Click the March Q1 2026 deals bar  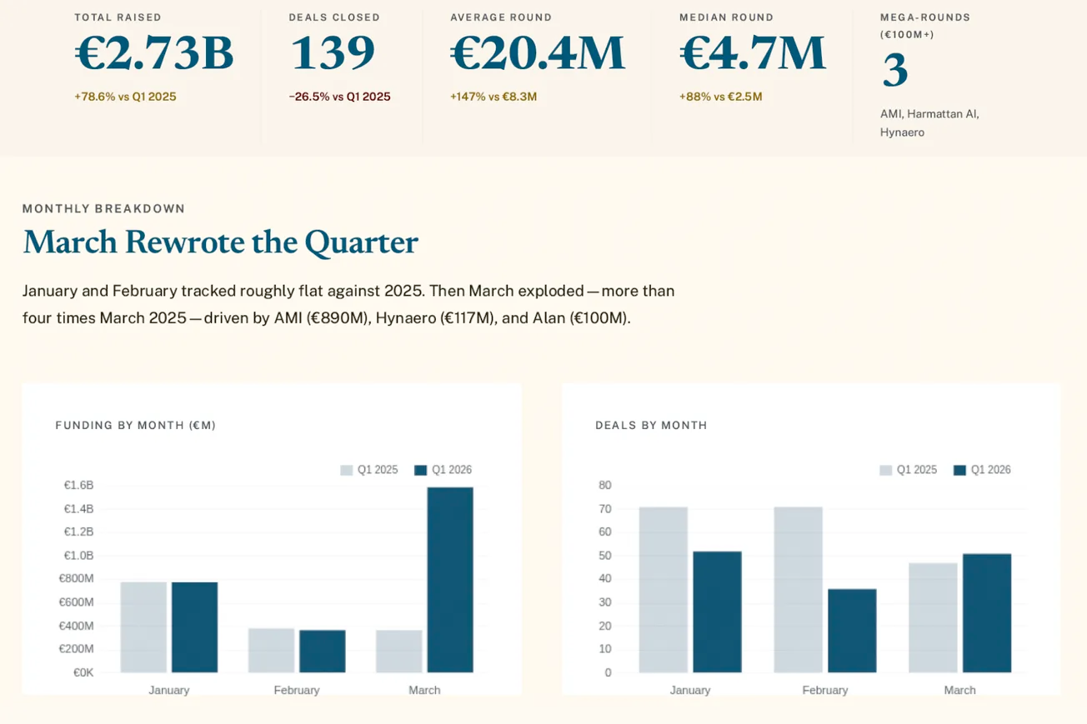tap(987, 612)
